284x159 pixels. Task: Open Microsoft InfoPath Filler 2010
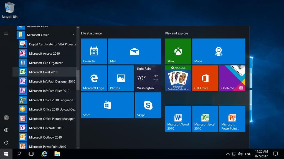coord(44,91)
